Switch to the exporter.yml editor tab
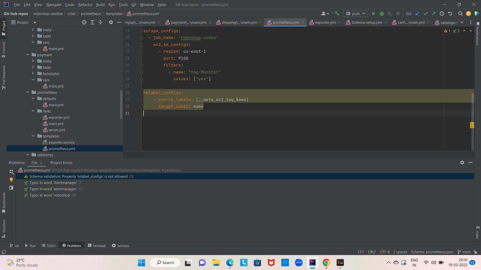481x270 pixels. [325, 22]
